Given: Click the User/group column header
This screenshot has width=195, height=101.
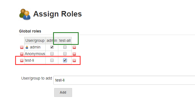Looking at the screenshot, I should (35, 40).
